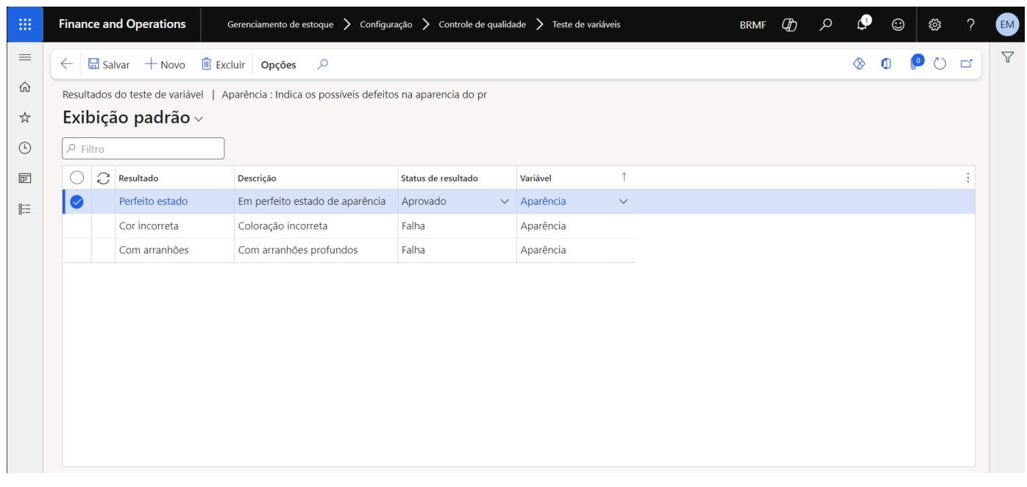Open Recent clock icon in sidebar
This screenshot has width=1027, height=487.
click(x=25, y=148)
